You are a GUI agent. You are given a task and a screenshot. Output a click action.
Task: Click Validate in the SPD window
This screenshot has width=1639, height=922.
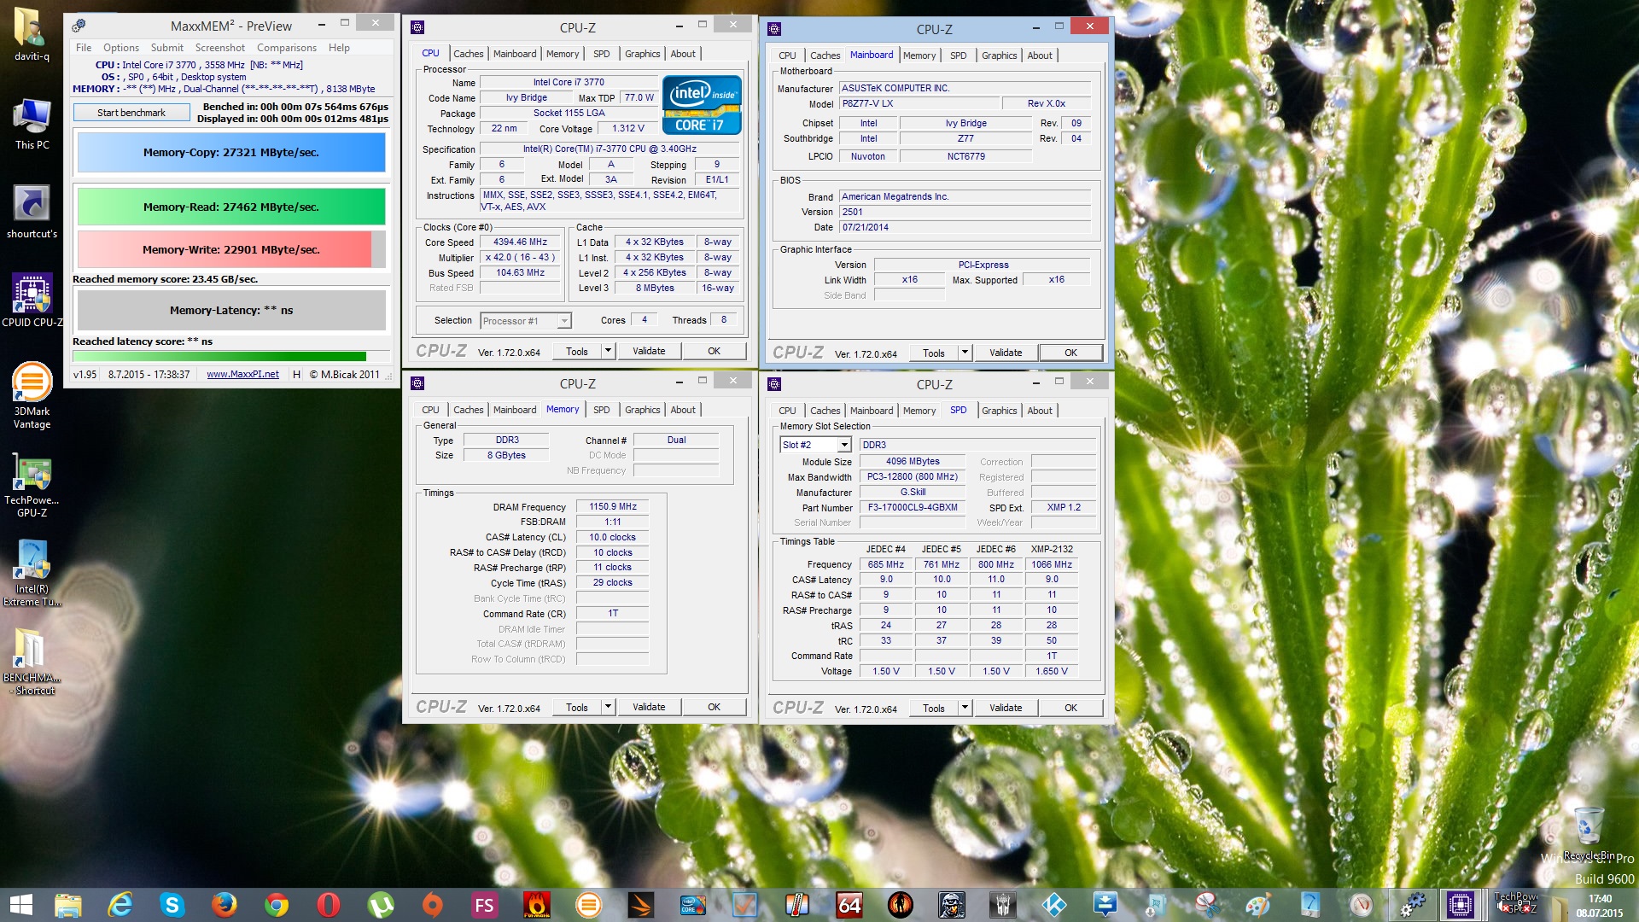point(1006,708)
